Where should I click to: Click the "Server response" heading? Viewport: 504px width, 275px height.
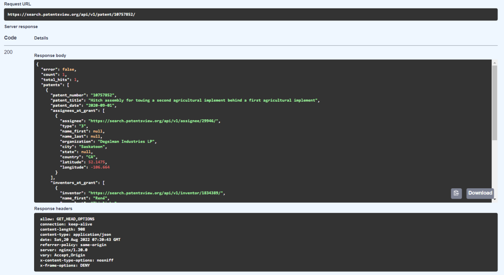pos(21,27)
